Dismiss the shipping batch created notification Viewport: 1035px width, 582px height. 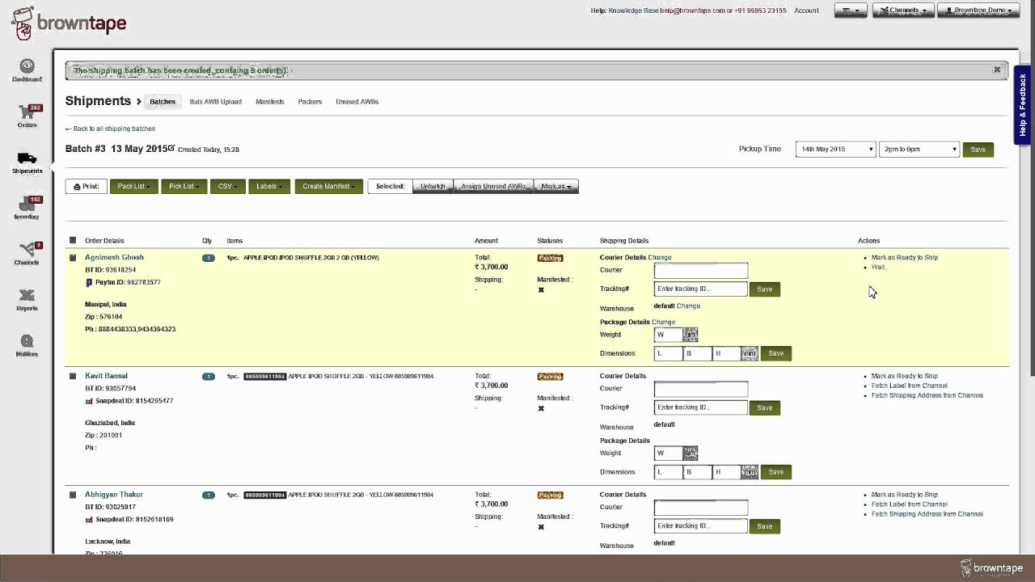tap(997, 70)
